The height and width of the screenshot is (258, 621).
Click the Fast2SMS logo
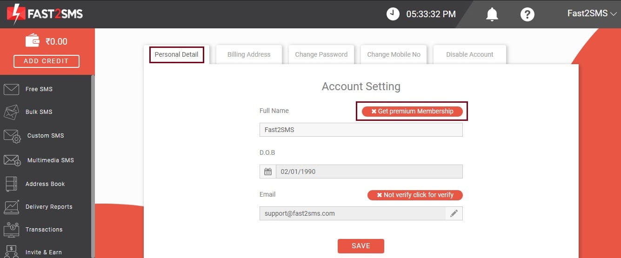click(45, 14)
